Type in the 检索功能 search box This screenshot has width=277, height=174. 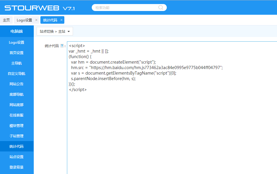(126, 8)
